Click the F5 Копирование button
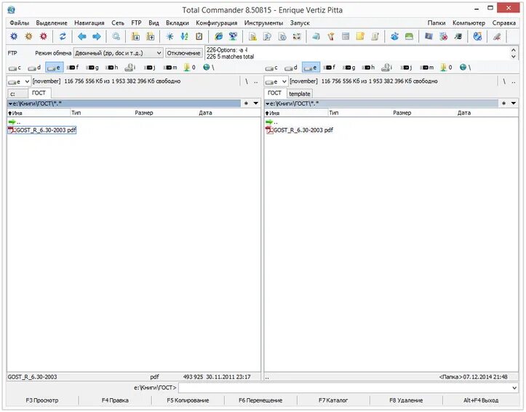Image resolution: width=526 pixels, height=412 pixels. pos(188,400)
